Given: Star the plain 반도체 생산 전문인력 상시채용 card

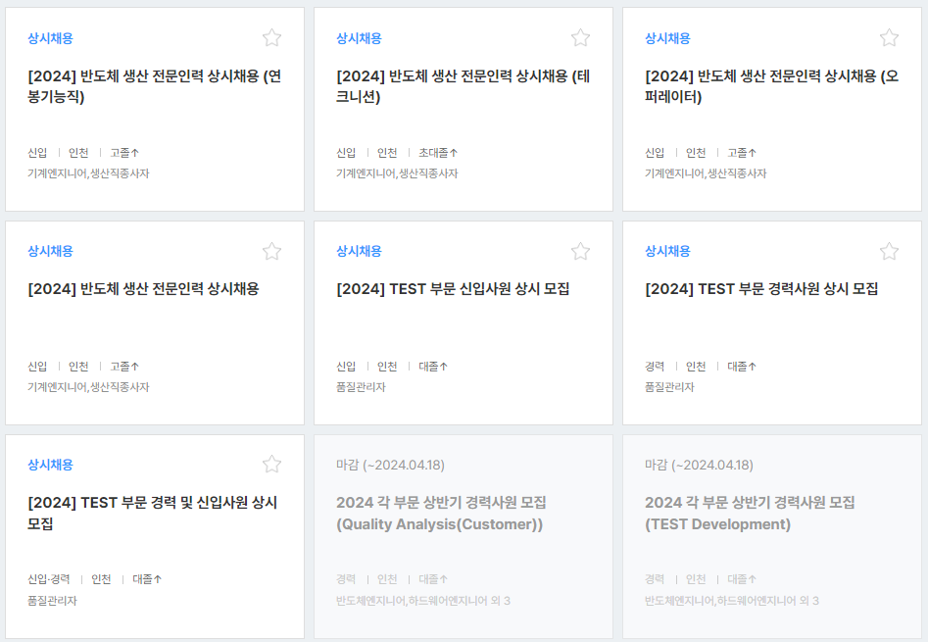Looking at the screenshot, I should (x=271, y=252).
